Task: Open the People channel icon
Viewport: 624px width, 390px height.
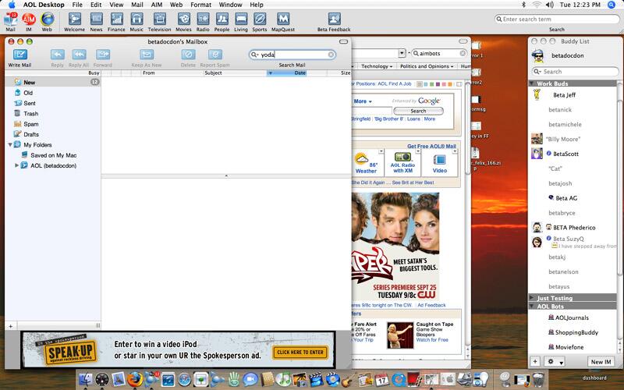Action: point(222,20)
